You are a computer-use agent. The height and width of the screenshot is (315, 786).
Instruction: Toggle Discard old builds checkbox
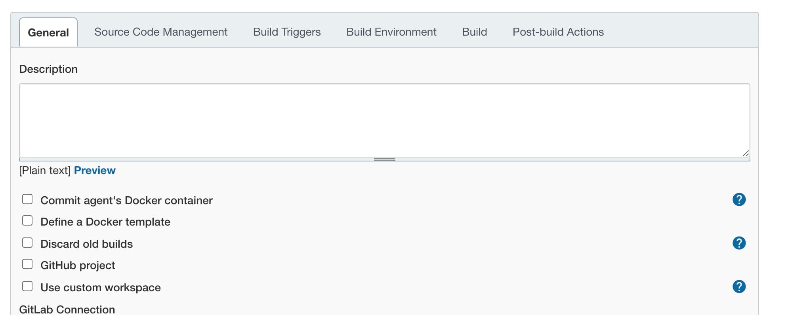point(27,243)
